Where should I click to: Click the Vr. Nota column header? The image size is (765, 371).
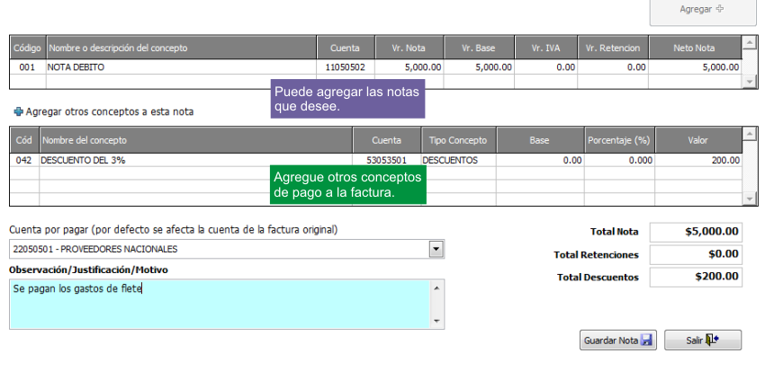tap(409, 48)
